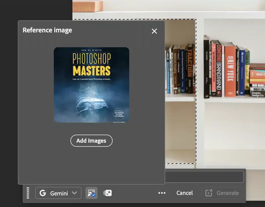The height and width of the screenshot is (207, 265).
Task: Click the Google G logo
Action: [43, 193]
